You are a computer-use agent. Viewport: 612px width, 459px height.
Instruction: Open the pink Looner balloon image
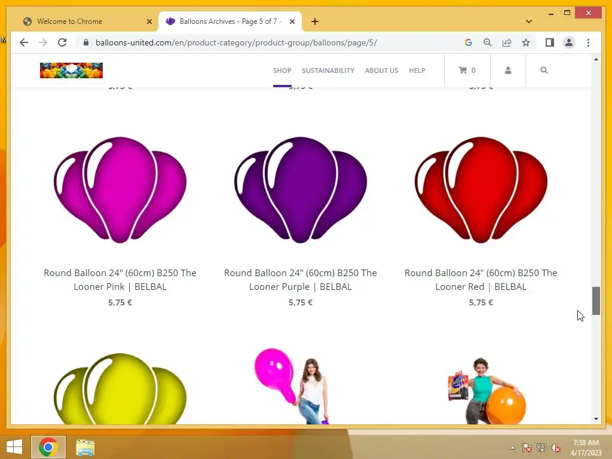point(120,189)
